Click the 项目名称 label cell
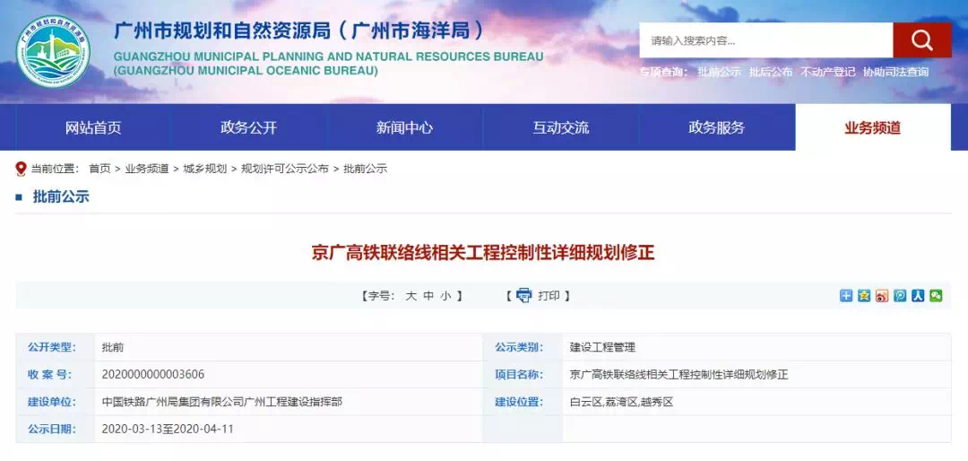 [x=523, y=375]
